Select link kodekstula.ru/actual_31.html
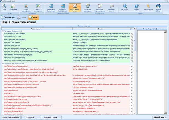The height and width of the screenshot is (120, 169). point(15,99)
